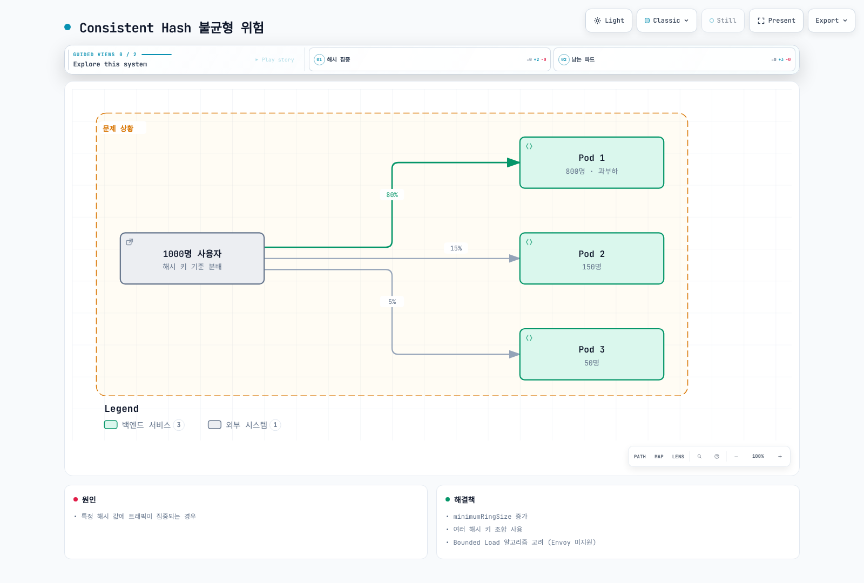The width and height of the screenshot is (864, 583).
Task: Select guided view 01 해시 집중
Action: click(430, 59)
